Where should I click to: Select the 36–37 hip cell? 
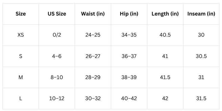point(129,56)
